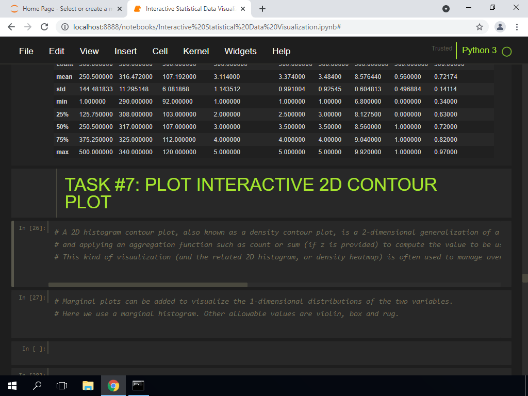528x396 pixels.
Task: Click the 2D histogram contour plot comment
Action: [x=276, y=233]
